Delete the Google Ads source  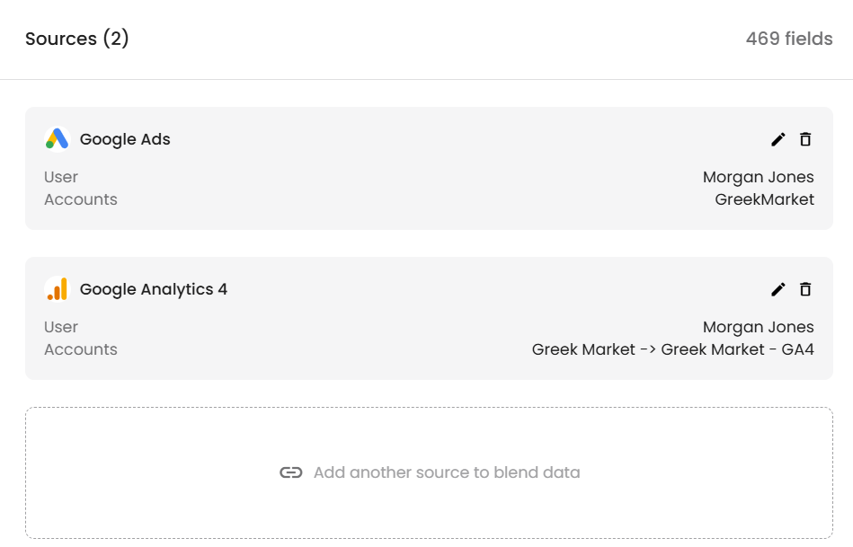click(805, 139)
